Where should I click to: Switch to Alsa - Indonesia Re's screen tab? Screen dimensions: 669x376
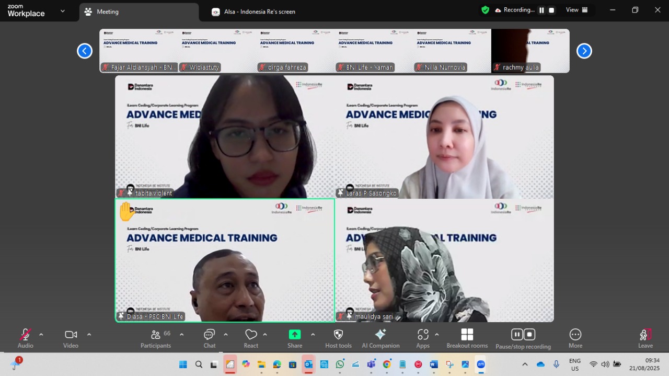pyautogui.click(x=259, y=12)
